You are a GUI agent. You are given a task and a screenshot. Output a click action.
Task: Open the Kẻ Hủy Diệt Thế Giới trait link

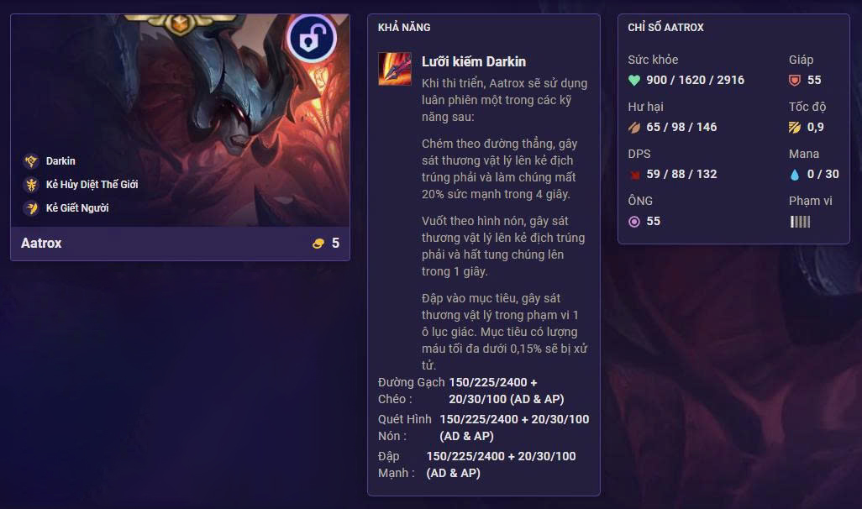(92, 185)
